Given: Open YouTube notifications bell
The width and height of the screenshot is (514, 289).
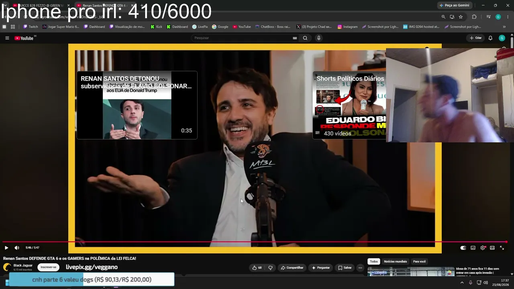Looking at the screenshot, I should tap(490, 38).
